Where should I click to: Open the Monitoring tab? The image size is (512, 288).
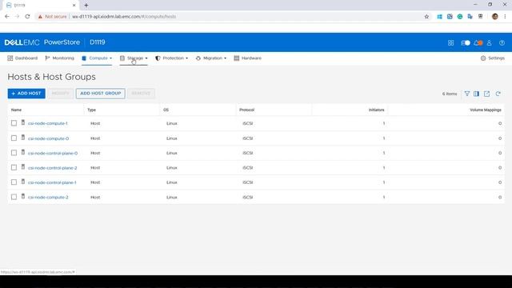[59, 58]
